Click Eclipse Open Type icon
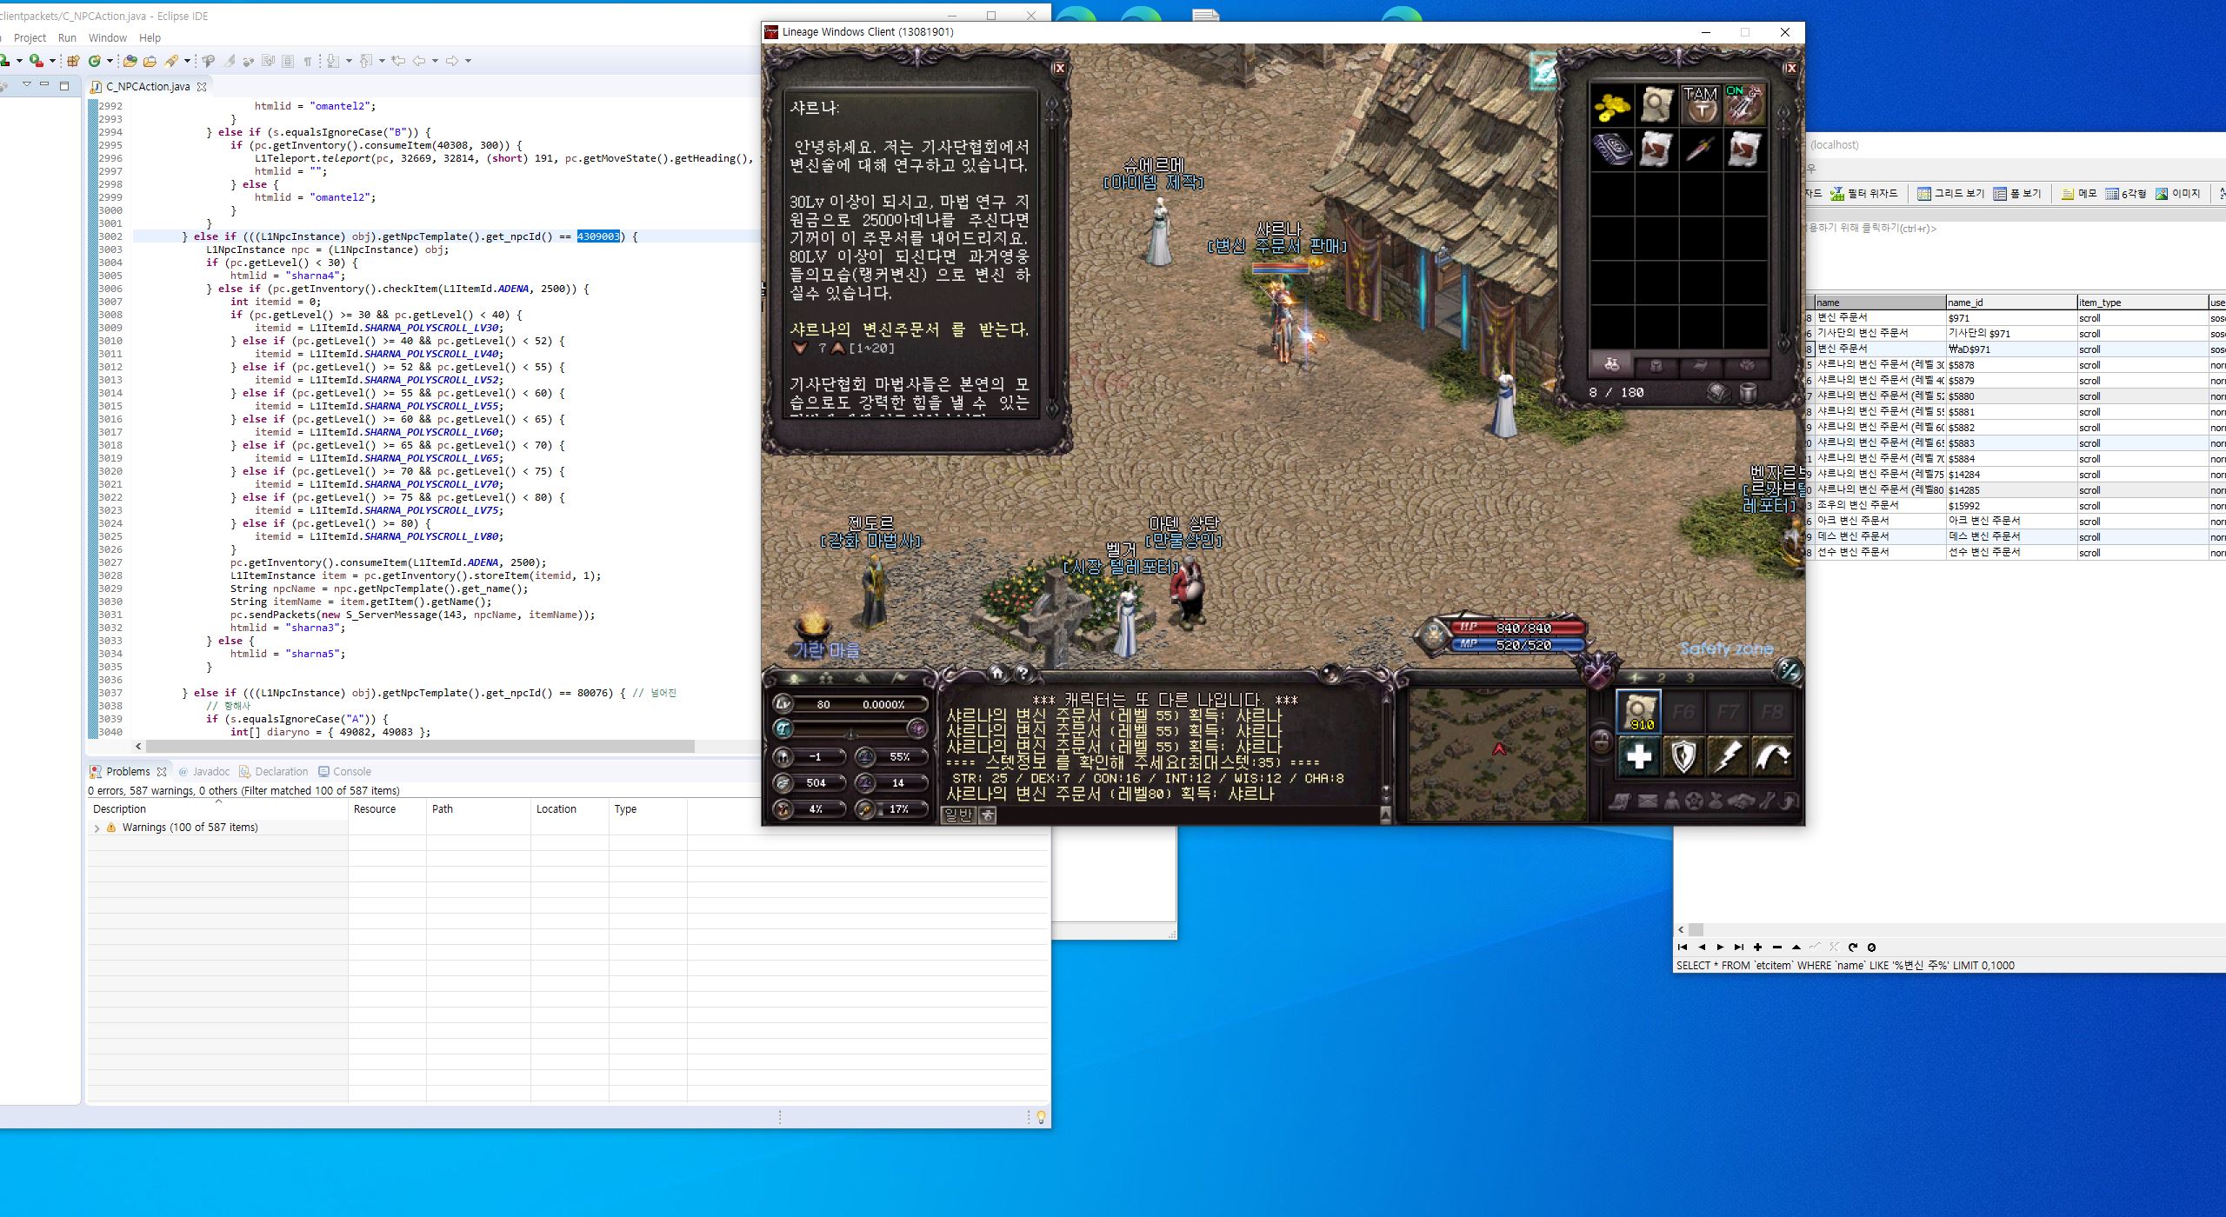This screenshot has width=2226, height=1217. [x=130, y=61]
